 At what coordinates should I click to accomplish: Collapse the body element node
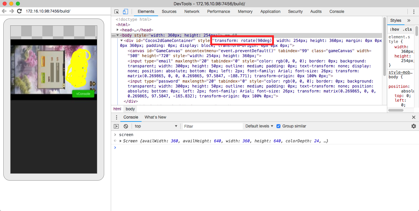point(118,35)
